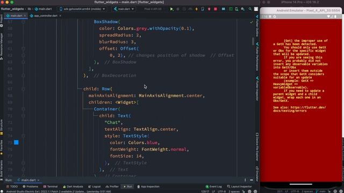Open the Device File Explorer side panel
344x193 pixels.
tap(257, 146)
